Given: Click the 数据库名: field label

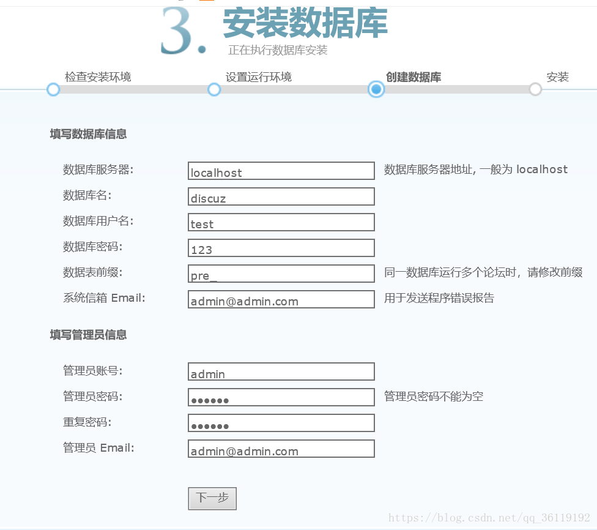Looking at the screenshot, I should coord(87,195).
